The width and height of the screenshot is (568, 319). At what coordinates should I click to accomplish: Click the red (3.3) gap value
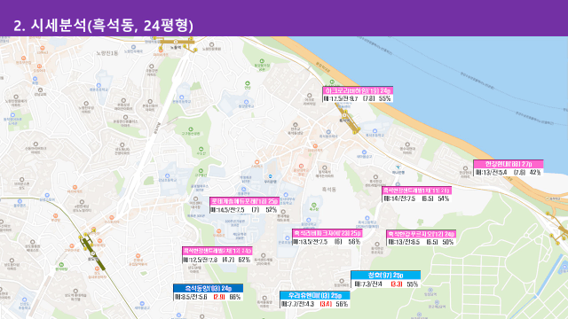coord(397,284)
